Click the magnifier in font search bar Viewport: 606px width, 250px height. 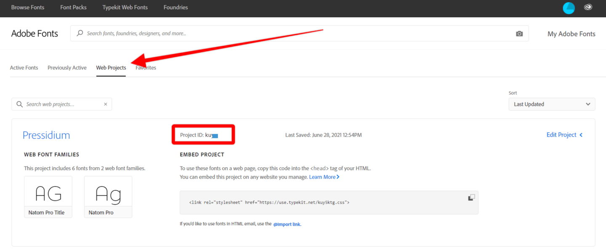pos(80,33)
